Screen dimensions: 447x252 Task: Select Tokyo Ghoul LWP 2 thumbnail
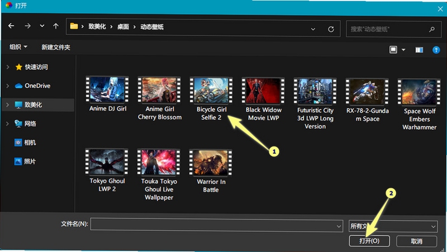(107, 161)
